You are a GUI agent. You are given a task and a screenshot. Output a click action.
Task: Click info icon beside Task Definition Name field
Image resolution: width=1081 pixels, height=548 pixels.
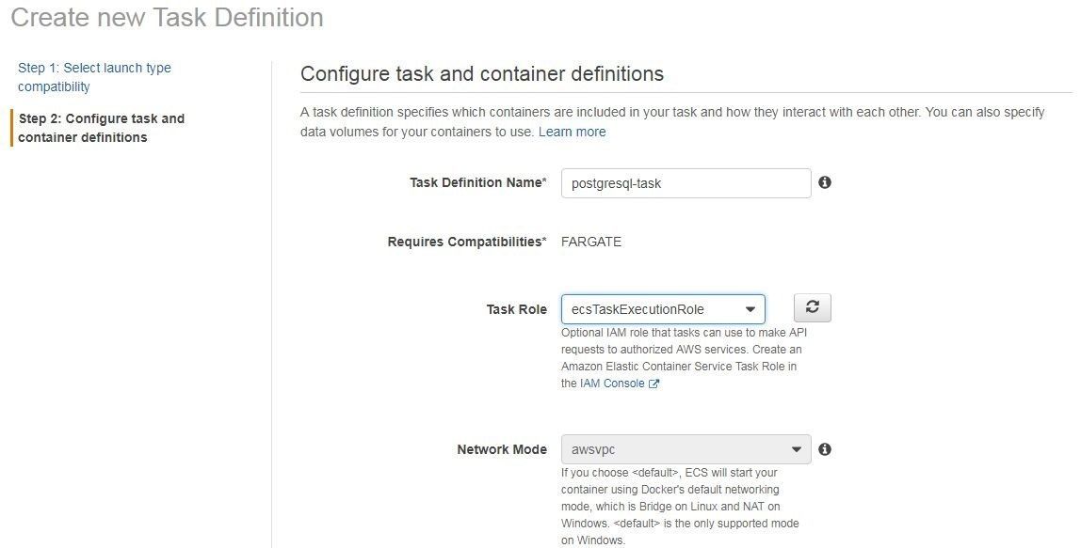(825, 182)
